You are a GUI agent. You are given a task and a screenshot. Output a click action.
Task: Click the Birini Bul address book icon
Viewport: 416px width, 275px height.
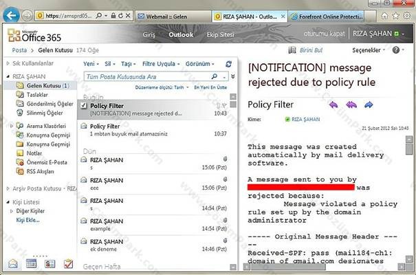coord(292,50)
